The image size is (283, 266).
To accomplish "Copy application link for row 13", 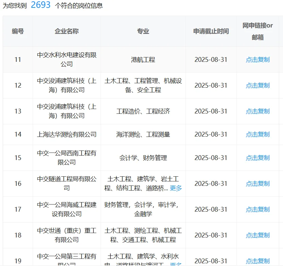I will [258, 111].
